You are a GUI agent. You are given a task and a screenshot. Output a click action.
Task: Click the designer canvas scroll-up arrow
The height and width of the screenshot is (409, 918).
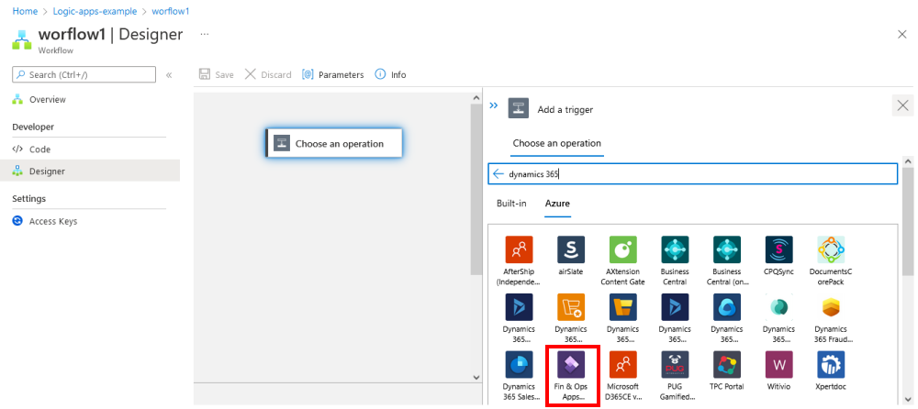[x=476, y=99]
